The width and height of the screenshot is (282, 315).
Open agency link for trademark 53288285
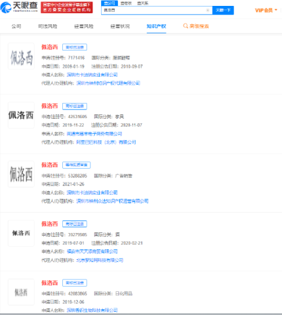112,201
